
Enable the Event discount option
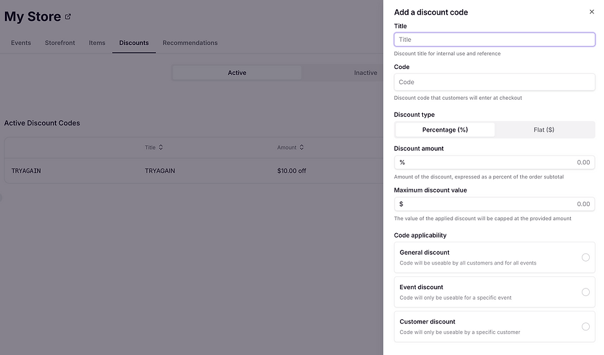586,292
